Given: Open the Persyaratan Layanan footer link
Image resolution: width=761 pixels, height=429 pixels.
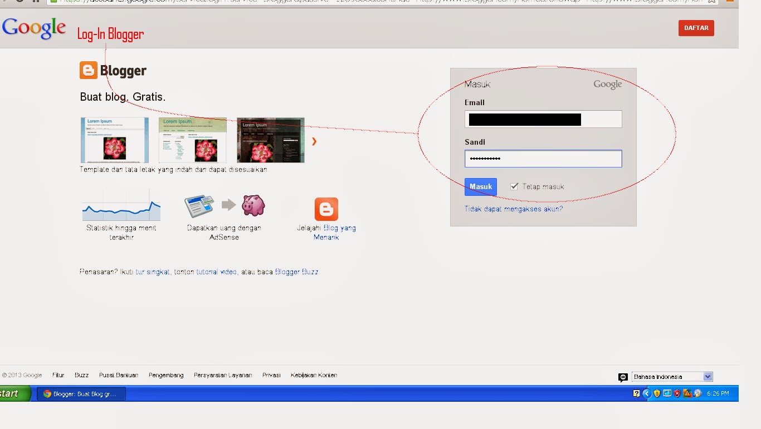Looking at the screenshot, I should point(223,375).
